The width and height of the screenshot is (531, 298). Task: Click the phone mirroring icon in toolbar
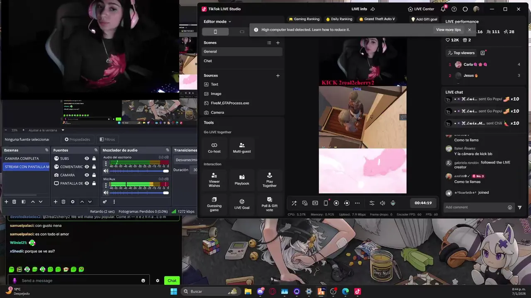[326, 203]
